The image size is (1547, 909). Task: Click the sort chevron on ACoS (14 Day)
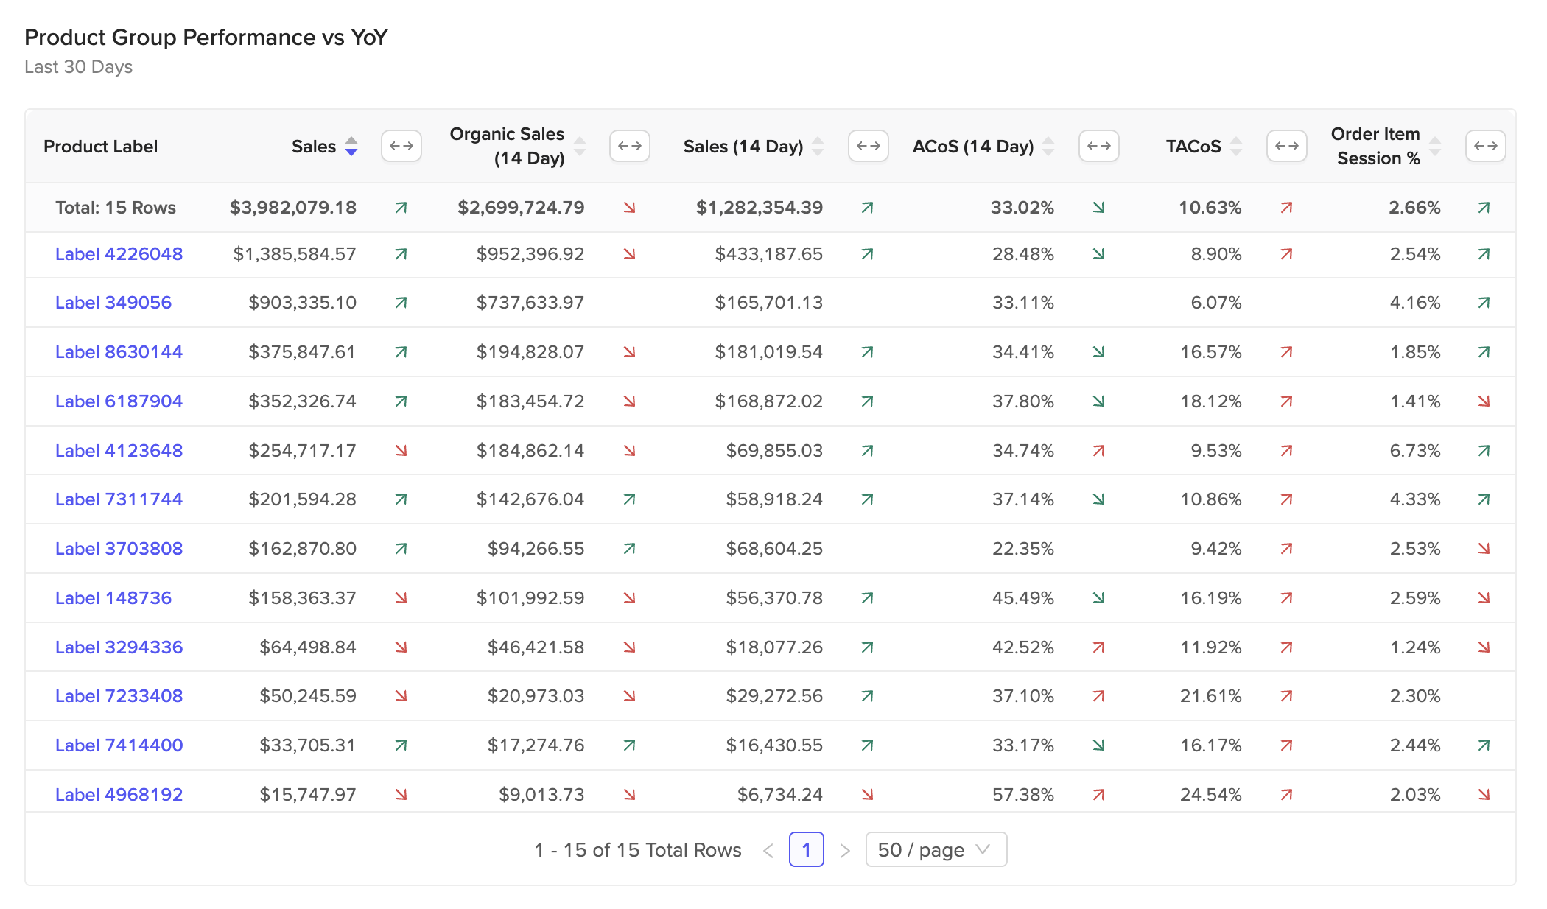[1048, 146]
